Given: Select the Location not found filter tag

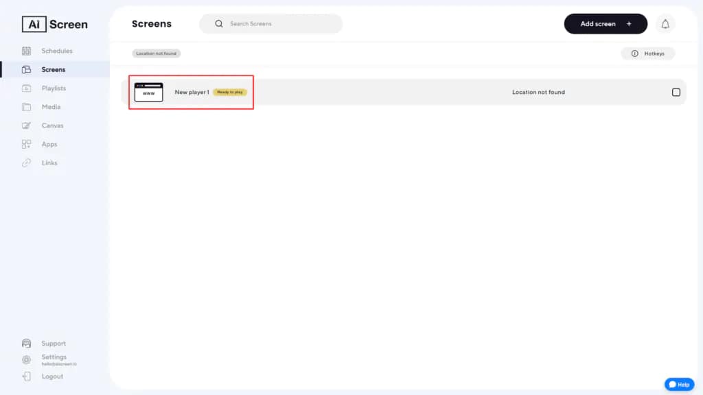Looking at the screenshot, I should click(x=156, y=53).
